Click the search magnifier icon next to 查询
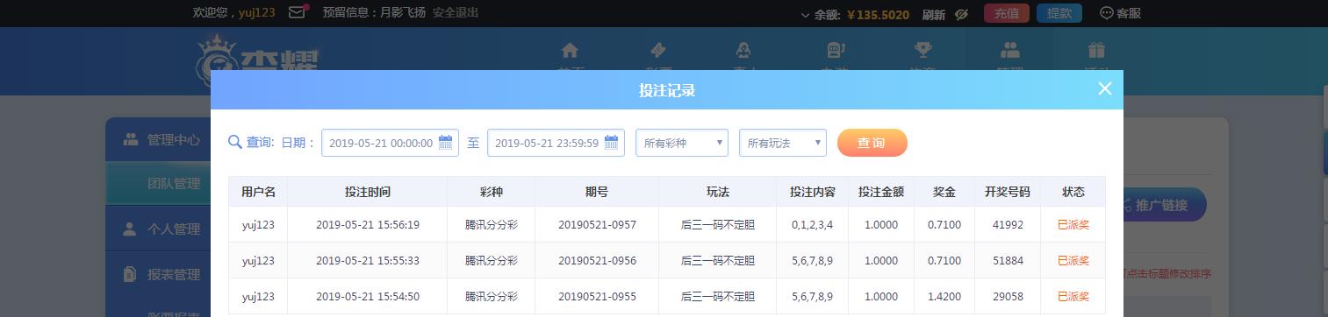 [x=234, y=142]
